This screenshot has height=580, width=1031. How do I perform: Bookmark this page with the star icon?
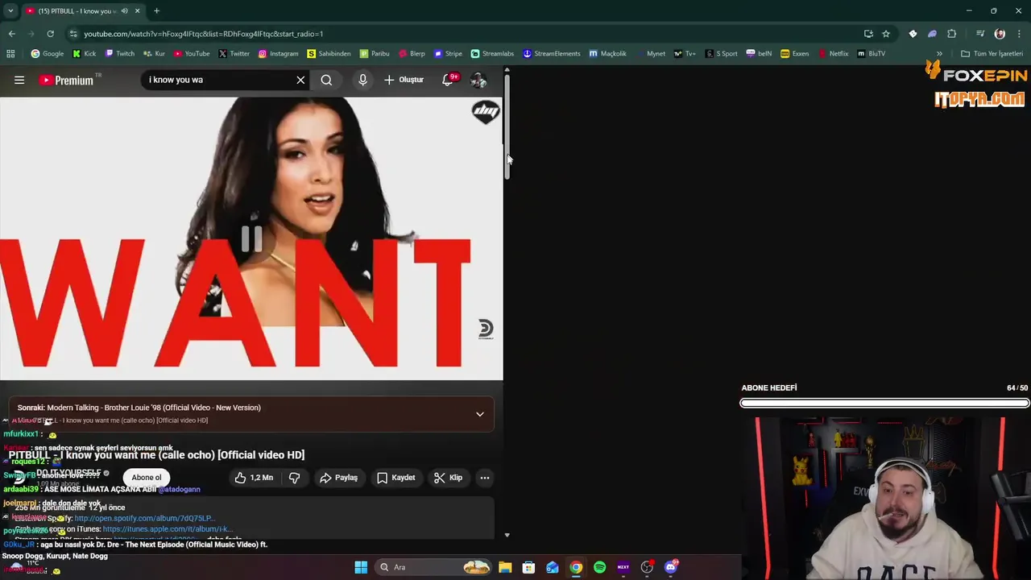pos(886,34)
